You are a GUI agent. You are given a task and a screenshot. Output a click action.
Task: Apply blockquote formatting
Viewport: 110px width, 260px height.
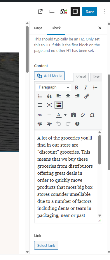pyautogui.click(x=49, y=96)
